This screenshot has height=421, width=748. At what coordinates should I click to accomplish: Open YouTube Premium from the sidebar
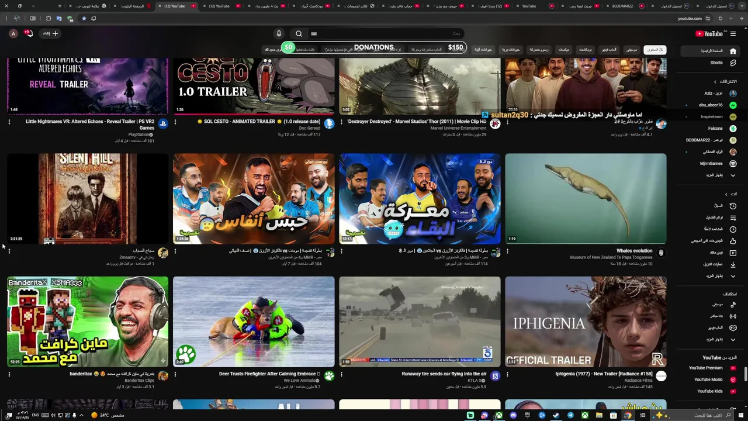pos(710,368)
